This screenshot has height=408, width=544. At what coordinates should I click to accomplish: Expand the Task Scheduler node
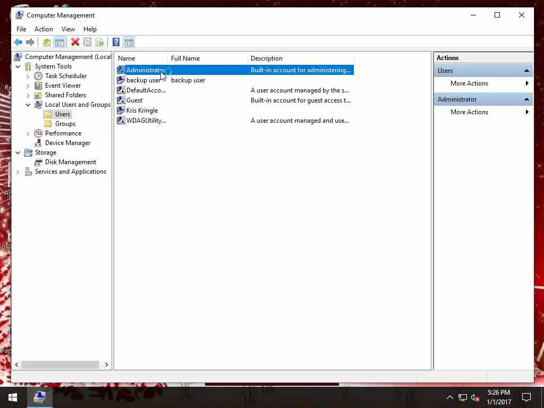pyautogui.click(x=28, y=76)
